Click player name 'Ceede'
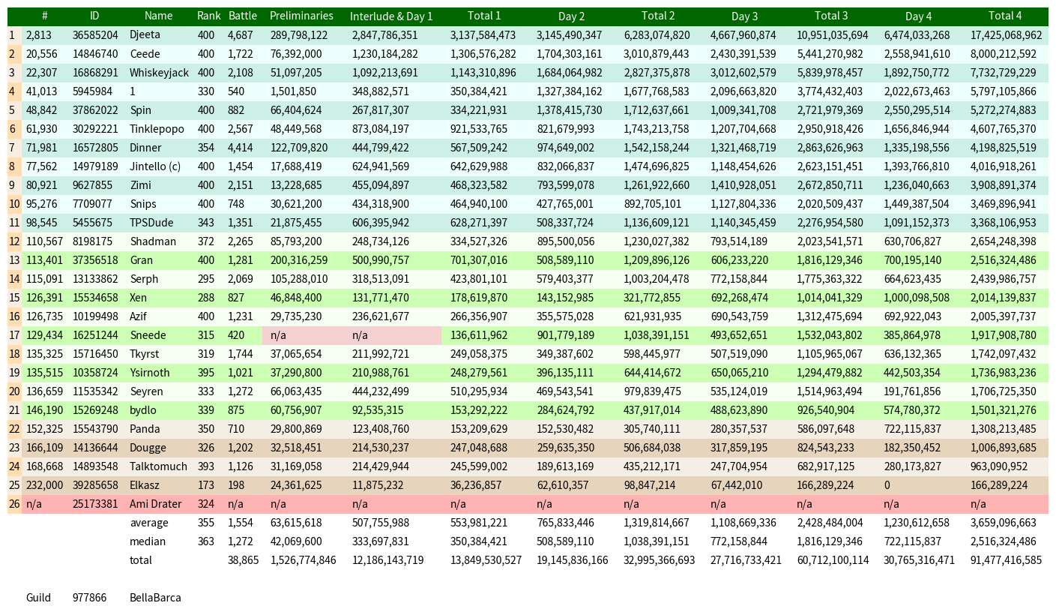1056x615 pixels. 145,54
